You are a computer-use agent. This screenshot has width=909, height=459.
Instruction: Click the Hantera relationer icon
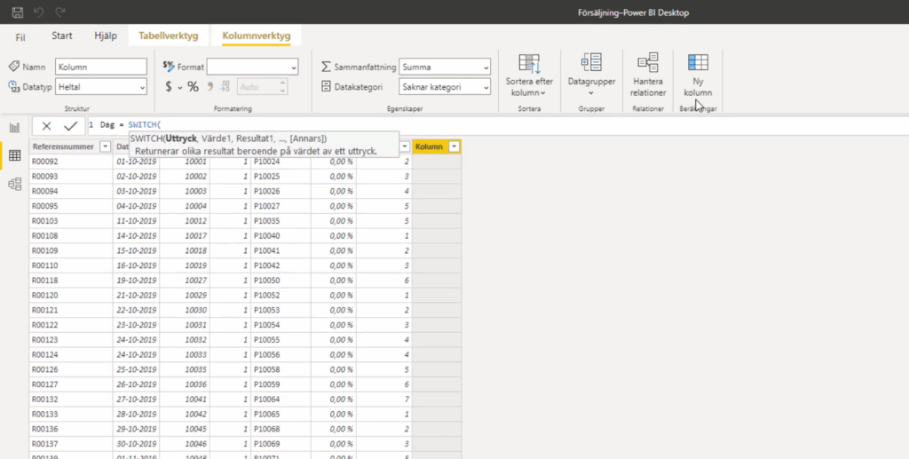(x=648, y=75)
